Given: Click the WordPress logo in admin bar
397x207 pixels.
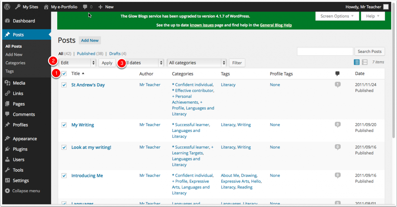Looking at the screenshot, I should click(x=7, y=7).
